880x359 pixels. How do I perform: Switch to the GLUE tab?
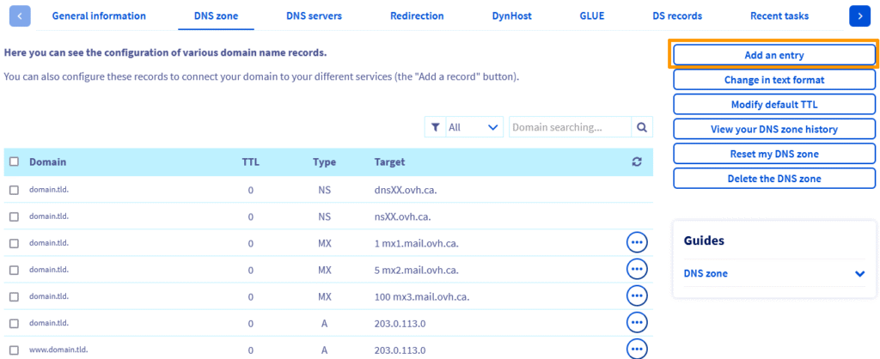(592, 15)
